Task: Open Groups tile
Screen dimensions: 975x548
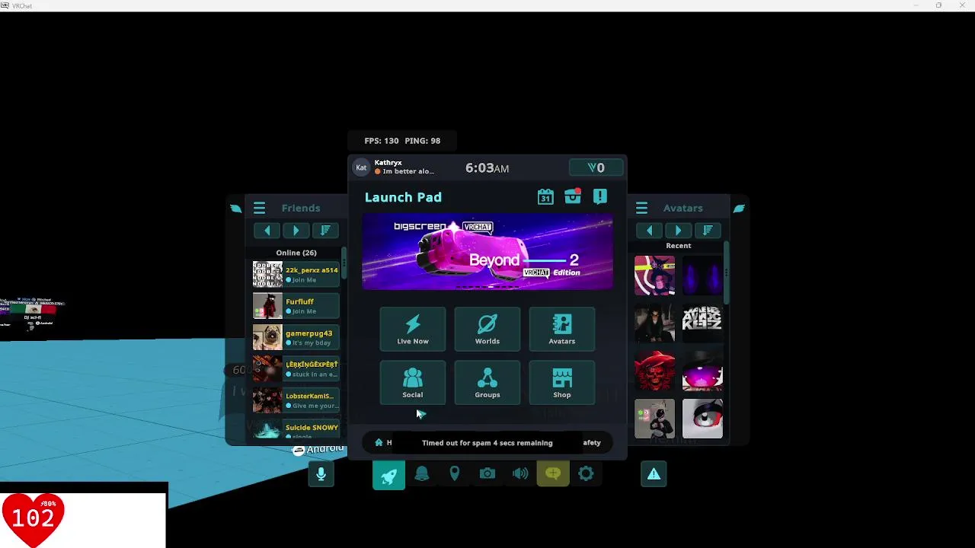Action: coord(487,383)
